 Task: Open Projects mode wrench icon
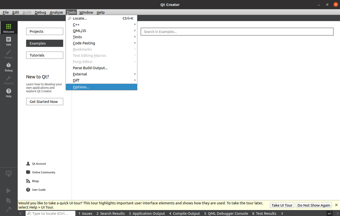(x=8, y=78)
